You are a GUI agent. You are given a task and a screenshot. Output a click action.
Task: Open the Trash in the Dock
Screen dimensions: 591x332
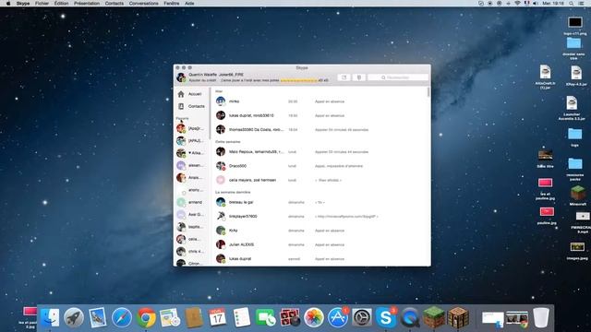point(541,317)
